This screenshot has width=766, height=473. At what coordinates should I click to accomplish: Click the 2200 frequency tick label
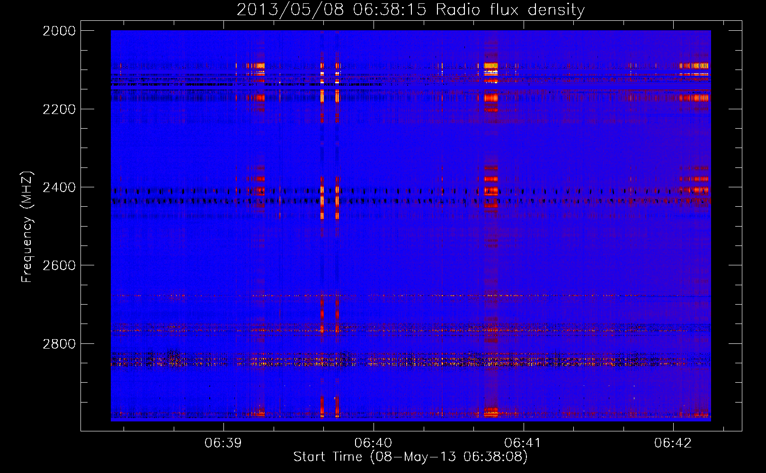(59, 109)
